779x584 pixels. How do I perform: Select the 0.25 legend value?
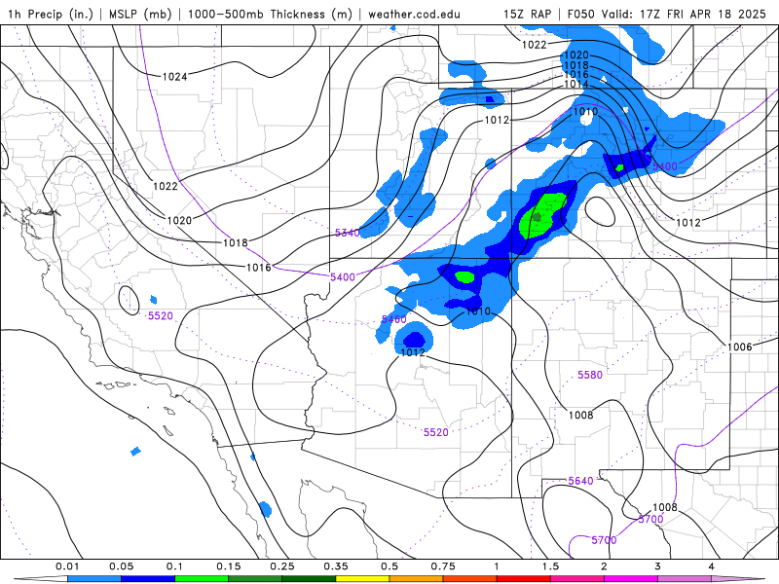click(282, 566)
